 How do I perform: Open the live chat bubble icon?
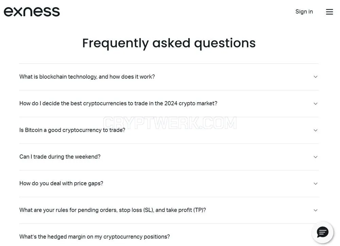(x=322, y=232)
